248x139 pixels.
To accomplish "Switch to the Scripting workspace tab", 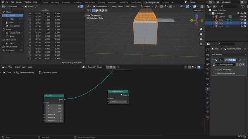I will tap(165, 2).
